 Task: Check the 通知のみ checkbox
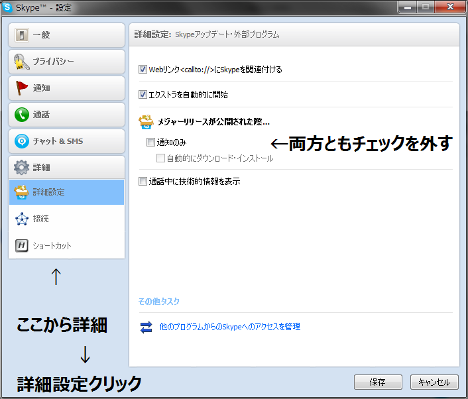(150, 142)
